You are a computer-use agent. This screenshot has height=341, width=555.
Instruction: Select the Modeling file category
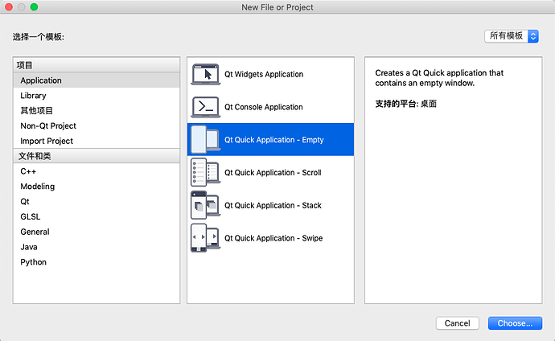(97, 187)
